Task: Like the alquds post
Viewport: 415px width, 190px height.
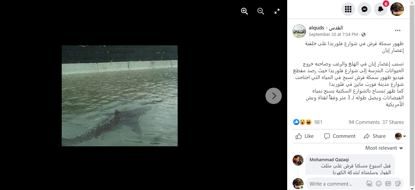Action: coord(304,136)
